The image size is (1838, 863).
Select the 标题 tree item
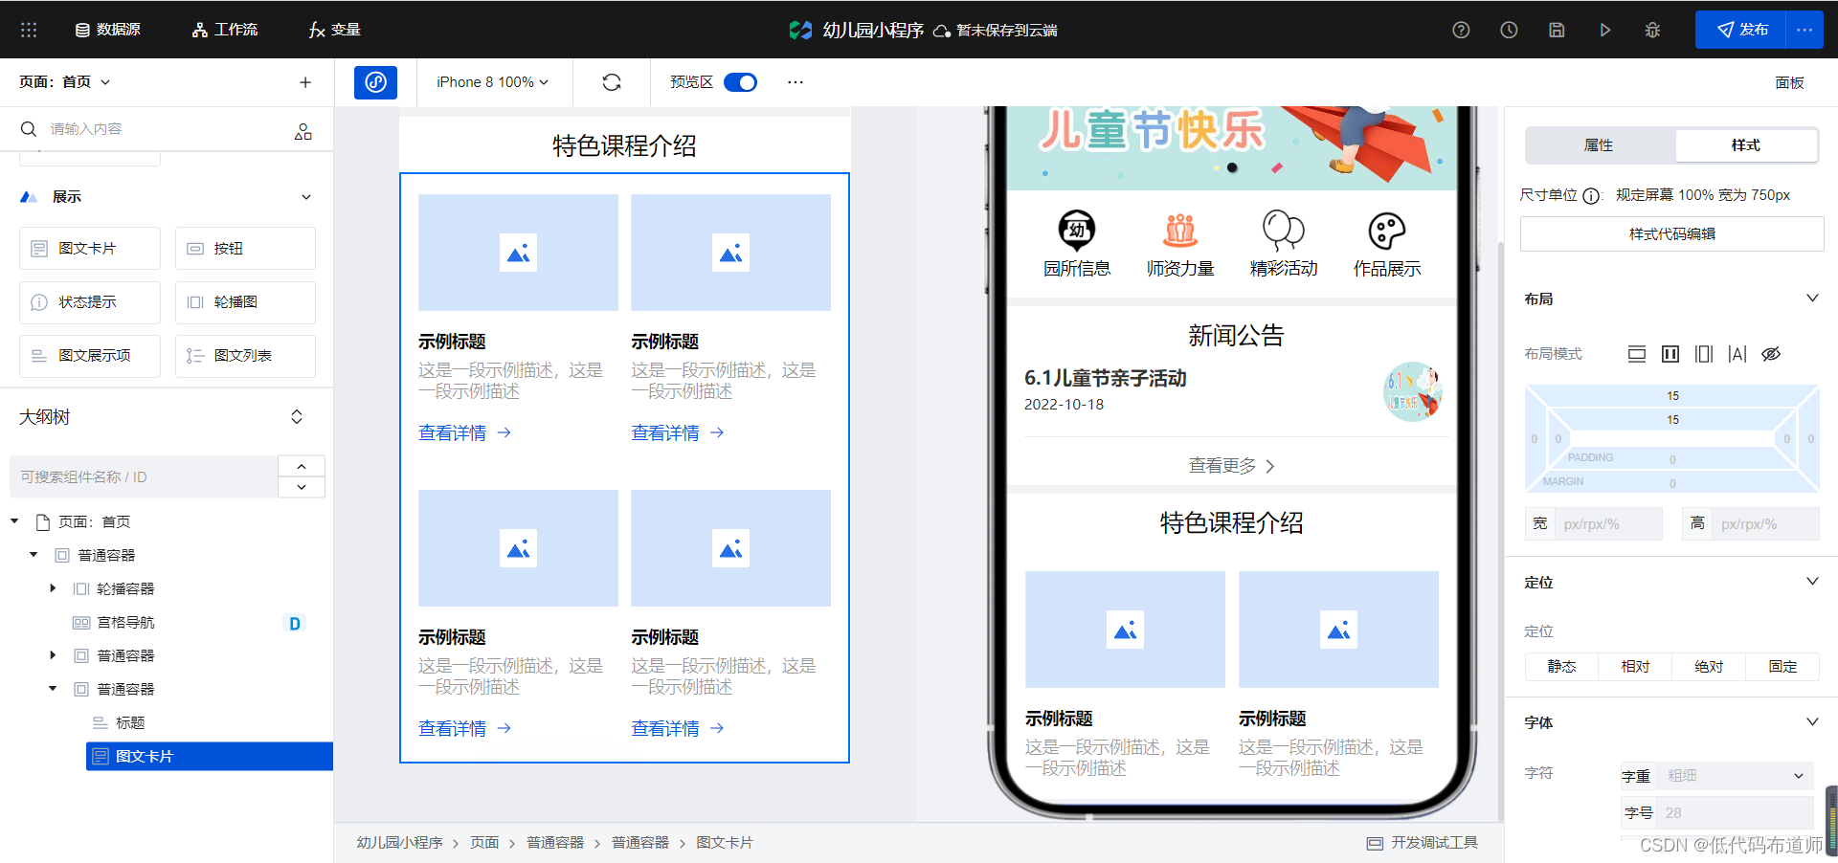(130, 723)
